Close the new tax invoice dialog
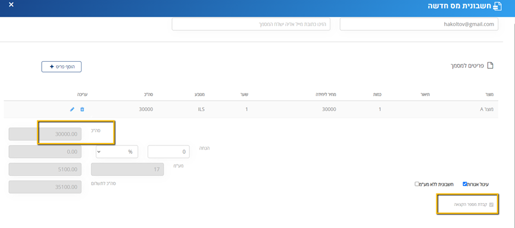This screenshot has width=515, height=228. pos(11,5)
